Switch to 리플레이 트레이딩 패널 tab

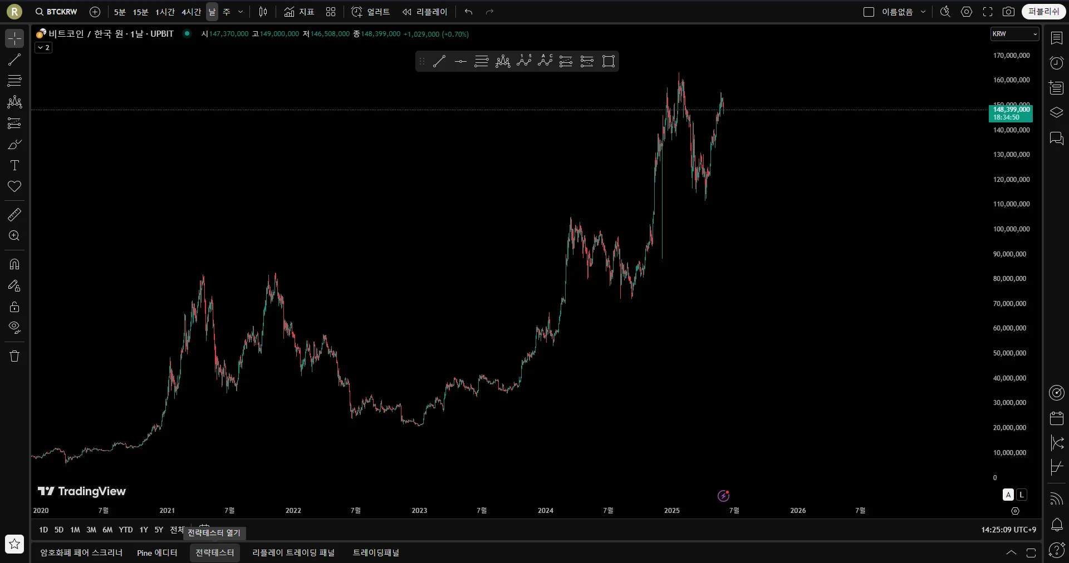tap(293, 553)
